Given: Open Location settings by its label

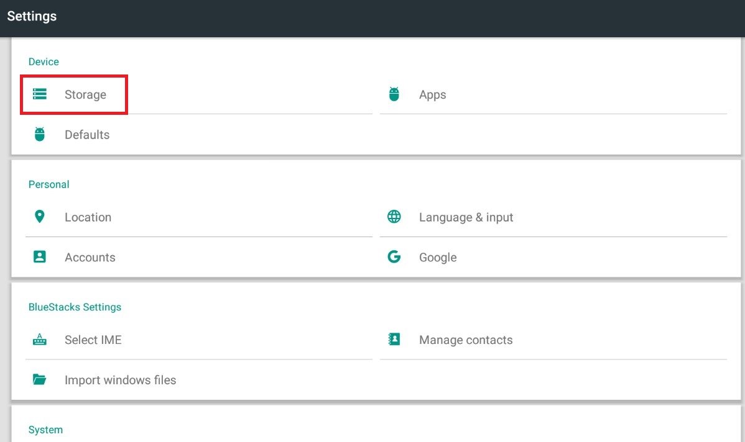Looking at the screenshot, I should 88,217.
